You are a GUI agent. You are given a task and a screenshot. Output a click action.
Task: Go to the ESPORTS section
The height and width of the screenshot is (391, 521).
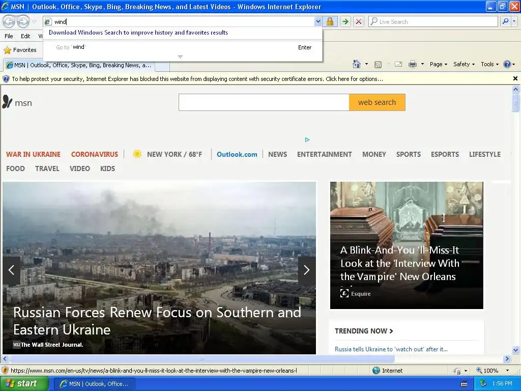(445, 155)
